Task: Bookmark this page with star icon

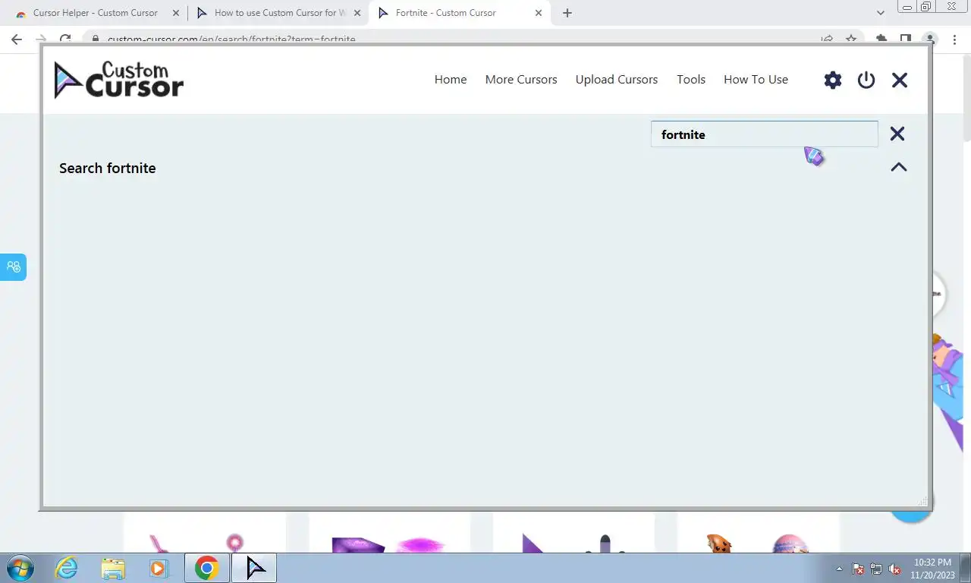Action: point(851,39)
